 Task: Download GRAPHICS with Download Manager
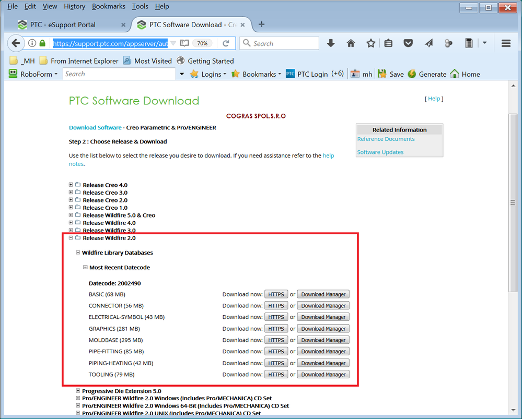(323, 329)
